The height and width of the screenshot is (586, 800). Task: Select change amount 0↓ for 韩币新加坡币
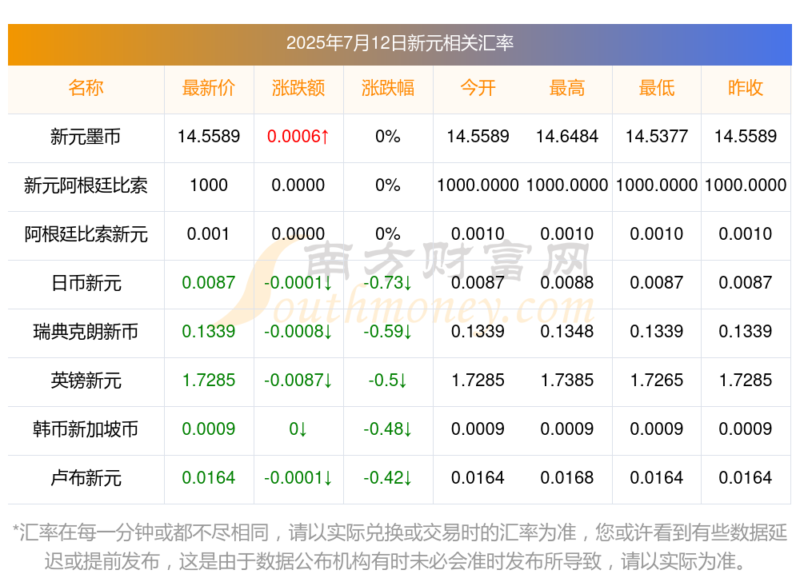pyautogui.click(x=298, y=429)
